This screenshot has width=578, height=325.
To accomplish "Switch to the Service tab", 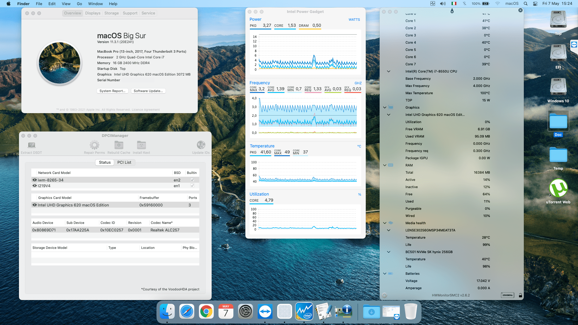I will pyautogui.click(x=148, y=13).
